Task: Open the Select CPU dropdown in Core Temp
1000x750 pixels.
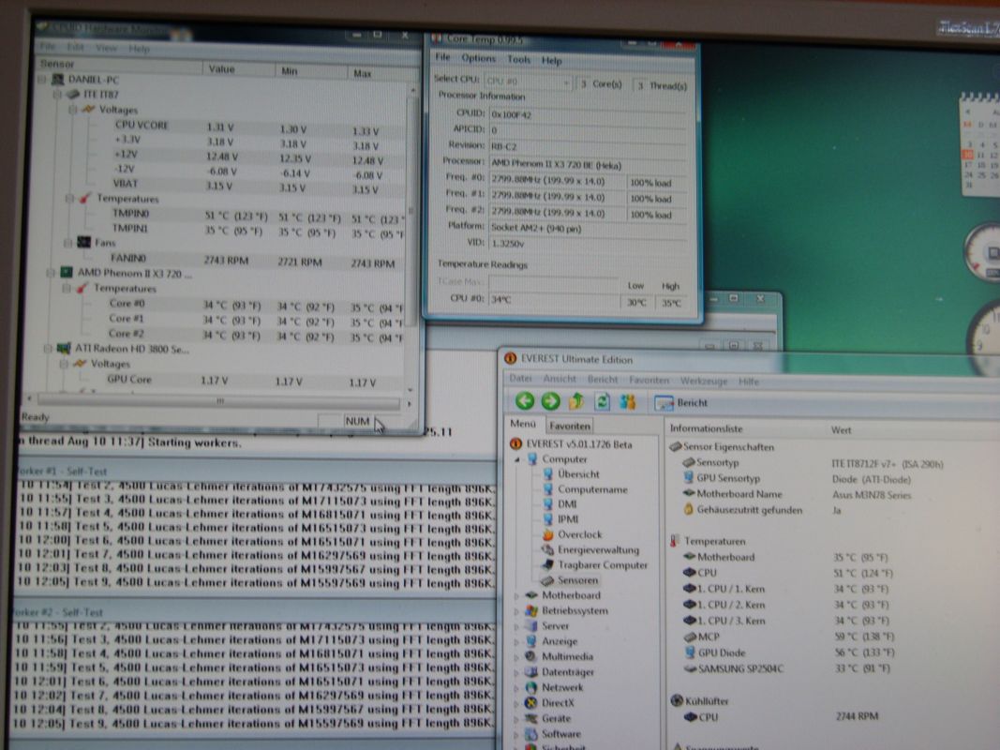Action: (528, 82)
